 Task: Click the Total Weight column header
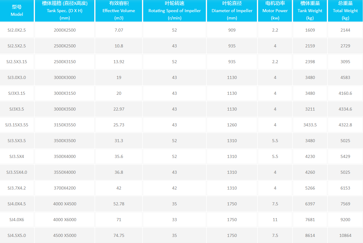[x=345, y=11]
